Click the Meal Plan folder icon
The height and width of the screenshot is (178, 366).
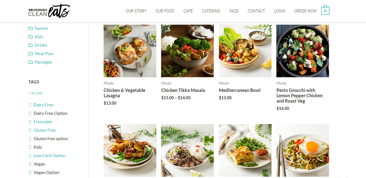point(31,54)
